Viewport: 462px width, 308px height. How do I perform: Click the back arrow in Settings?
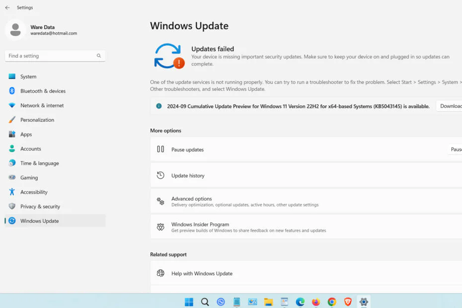point(7,7)
